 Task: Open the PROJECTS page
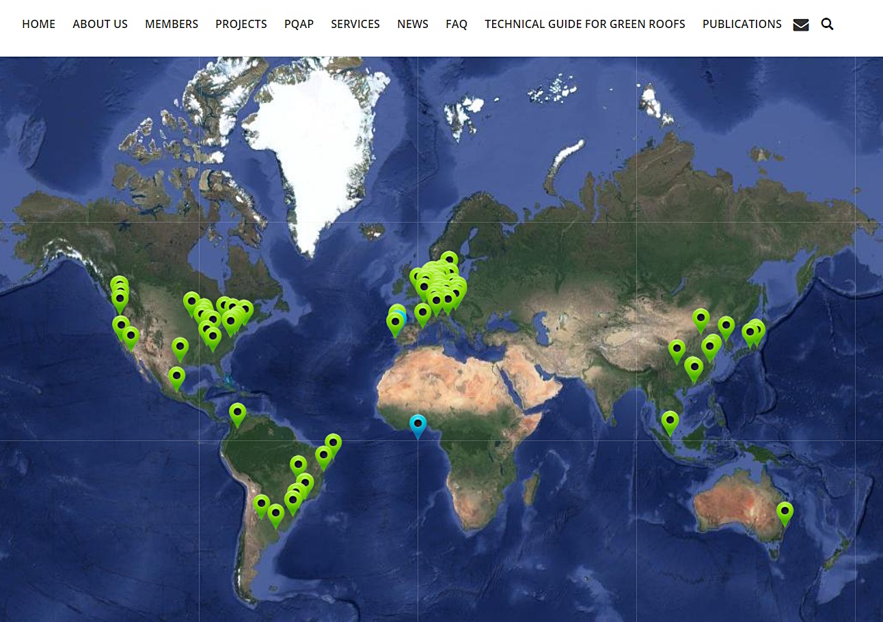pyautogui.click(x=241, y=24)
